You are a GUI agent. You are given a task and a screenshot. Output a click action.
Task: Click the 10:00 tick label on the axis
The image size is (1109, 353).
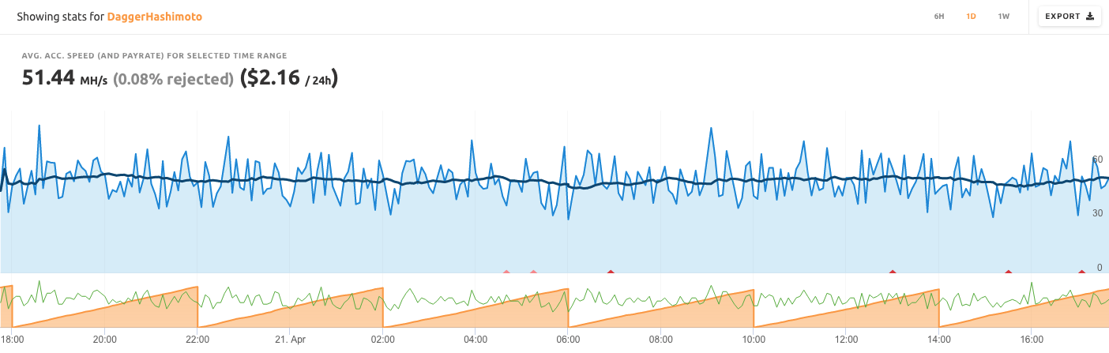click(x=754, y=340)
